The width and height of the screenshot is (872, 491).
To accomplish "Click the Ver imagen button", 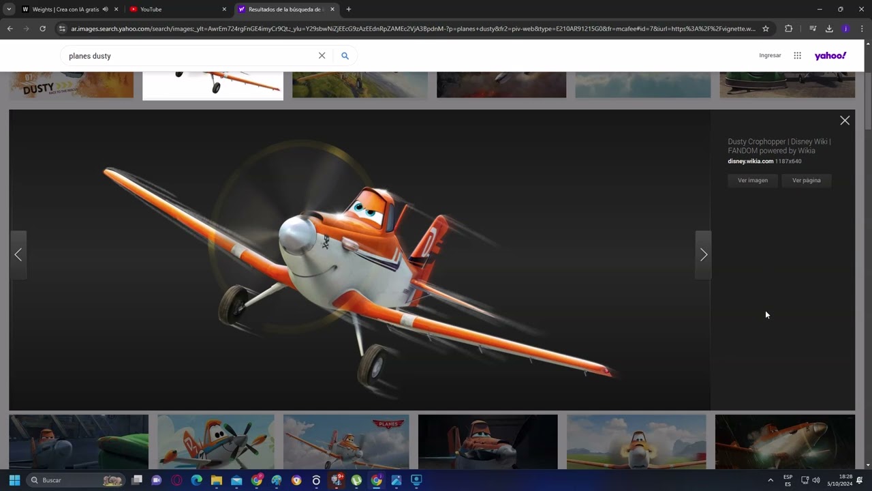I will tap(753, 181).
